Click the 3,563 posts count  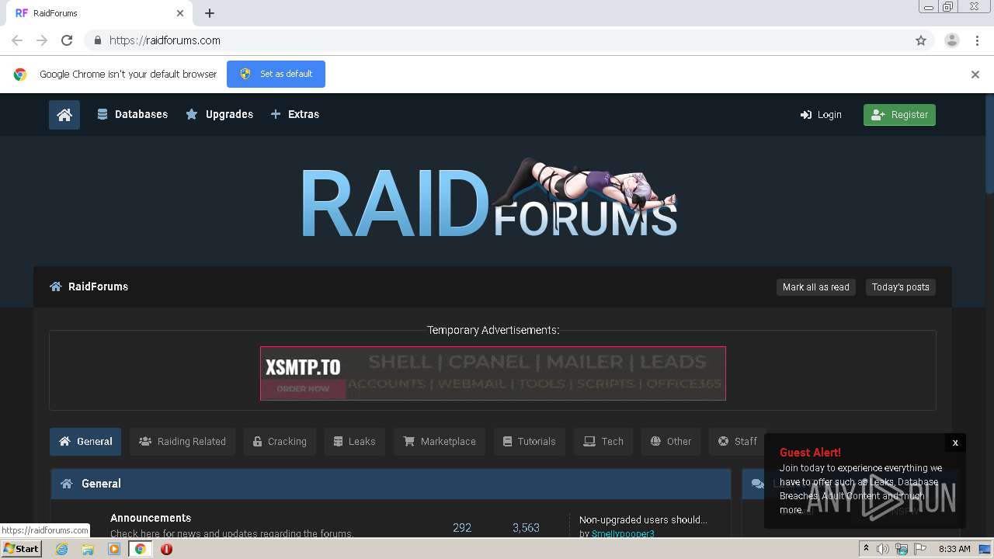point(526,527)
